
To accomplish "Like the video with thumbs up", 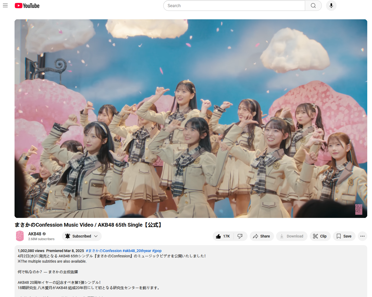I will coord(223,236).
